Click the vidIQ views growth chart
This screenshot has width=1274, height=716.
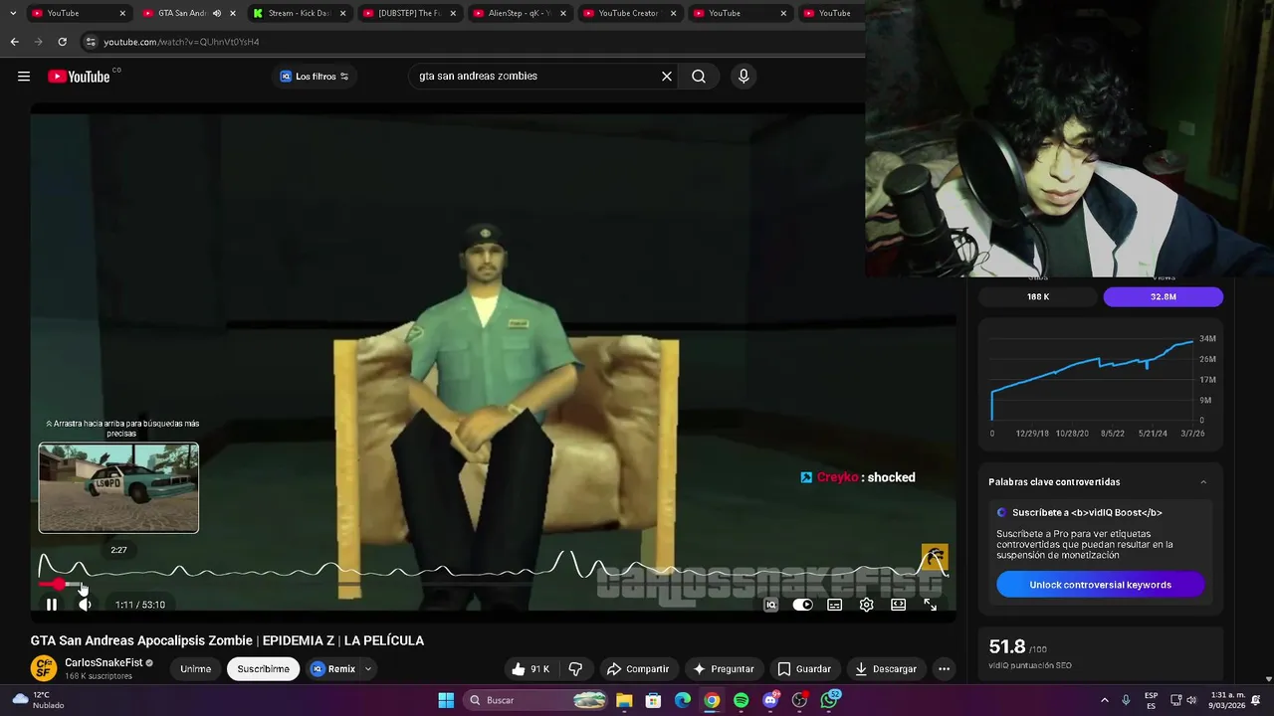[1100, 383]
